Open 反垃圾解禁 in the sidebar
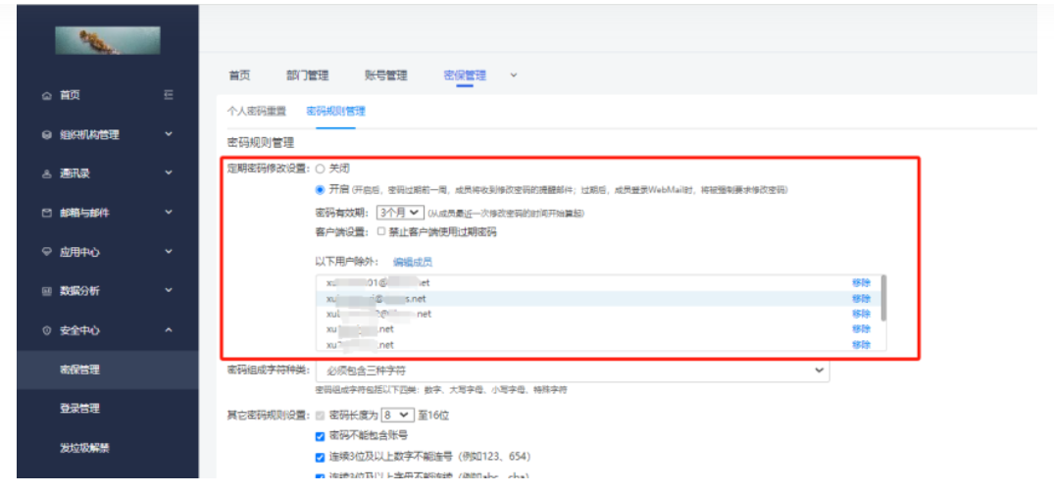 [x=84, y=448]
